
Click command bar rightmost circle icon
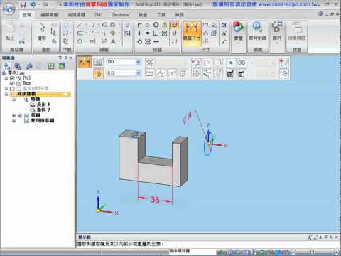click(284, 73)
